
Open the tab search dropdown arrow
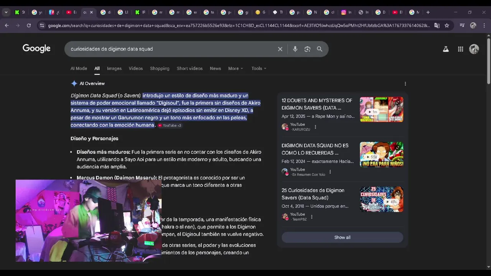pos(6,12)
